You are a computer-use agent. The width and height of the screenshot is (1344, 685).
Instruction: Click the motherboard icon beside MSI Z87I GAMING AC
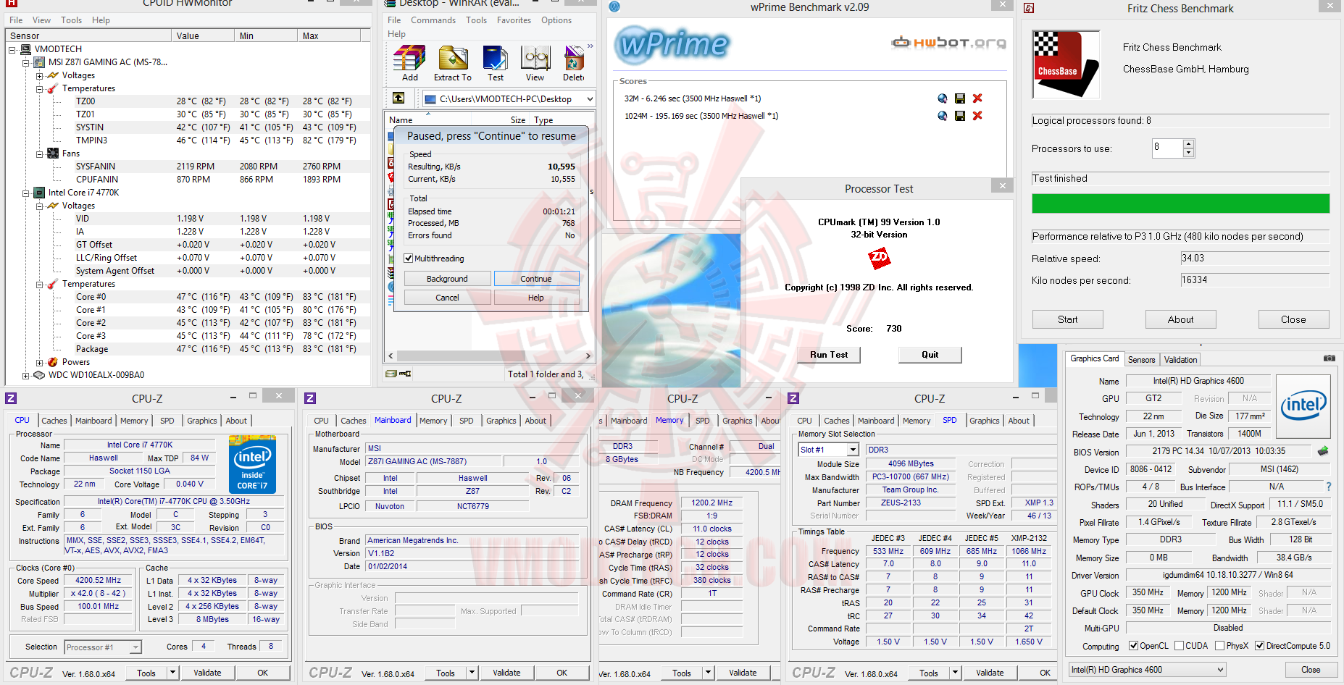(40, 62)
